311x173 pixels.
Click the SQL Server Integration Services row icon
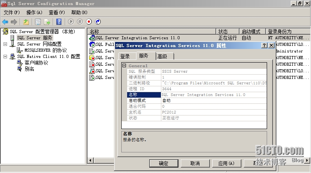(92, 38)
